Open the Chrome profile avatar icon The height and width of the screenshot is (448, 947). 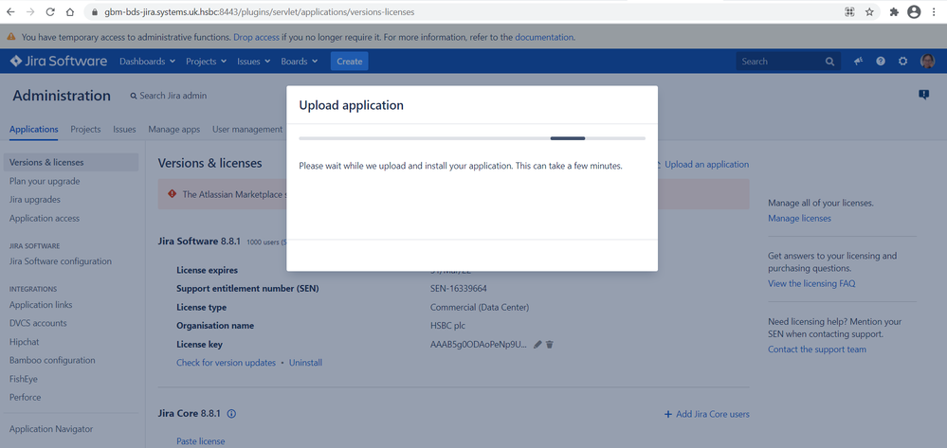914,11
